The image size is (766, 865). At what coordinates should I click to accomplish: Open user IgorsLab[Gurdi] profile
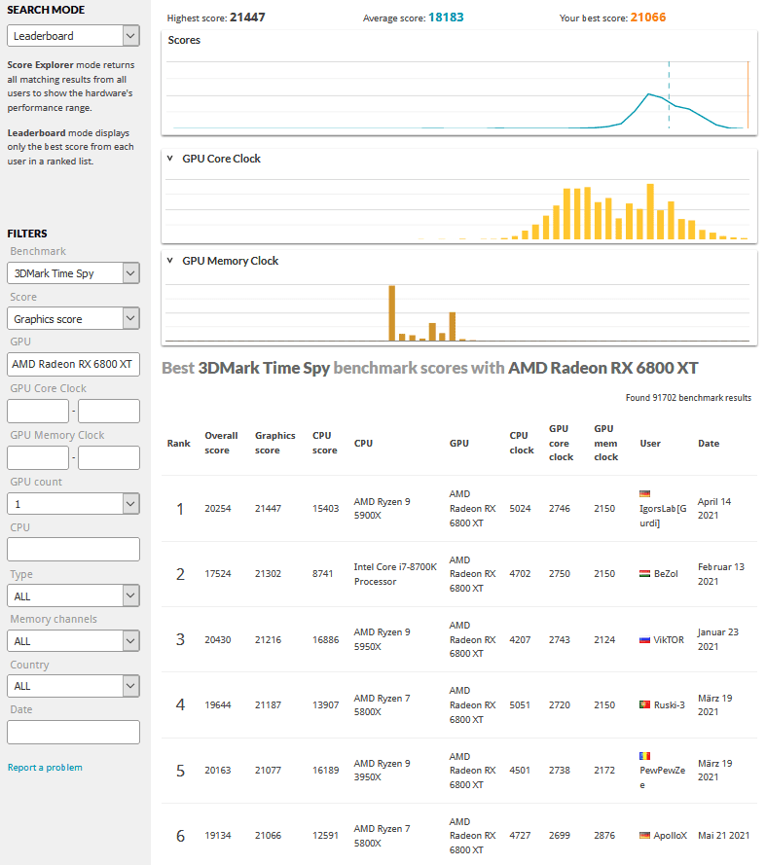click(x=663, y=516)
